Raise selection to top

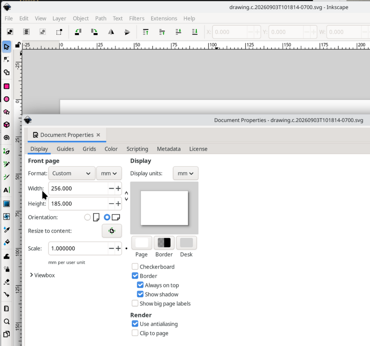pos(146,32)
